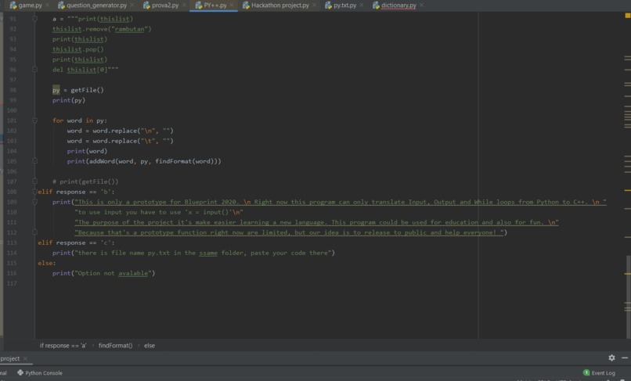Open the Python Console tool window
Viewport: 631px width, 381px height.
[40, 373]
